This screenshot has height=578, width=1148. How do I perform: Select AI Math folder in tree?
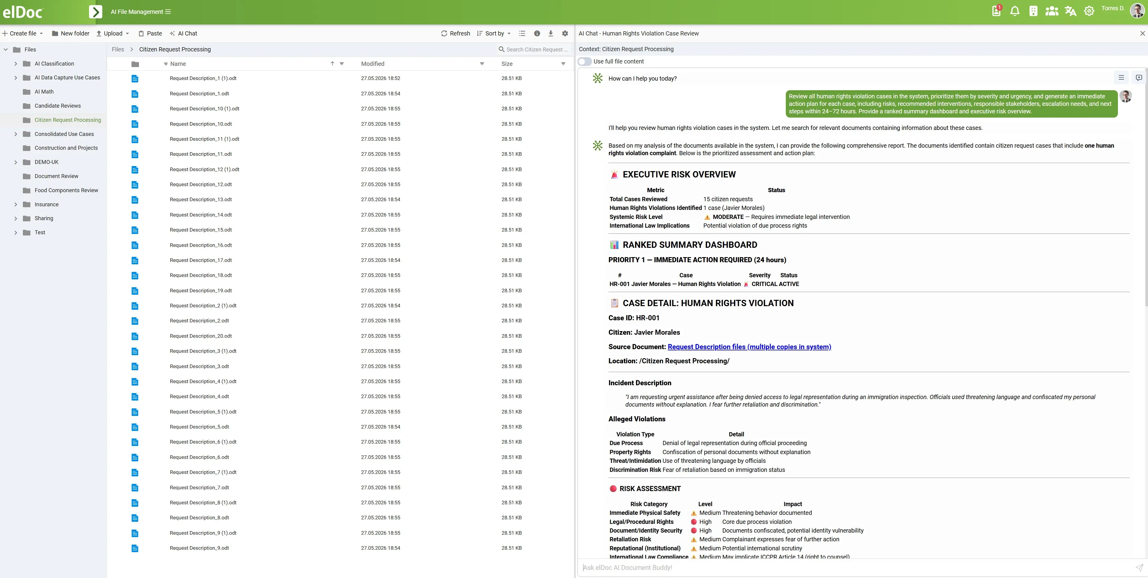coord(44,92)
